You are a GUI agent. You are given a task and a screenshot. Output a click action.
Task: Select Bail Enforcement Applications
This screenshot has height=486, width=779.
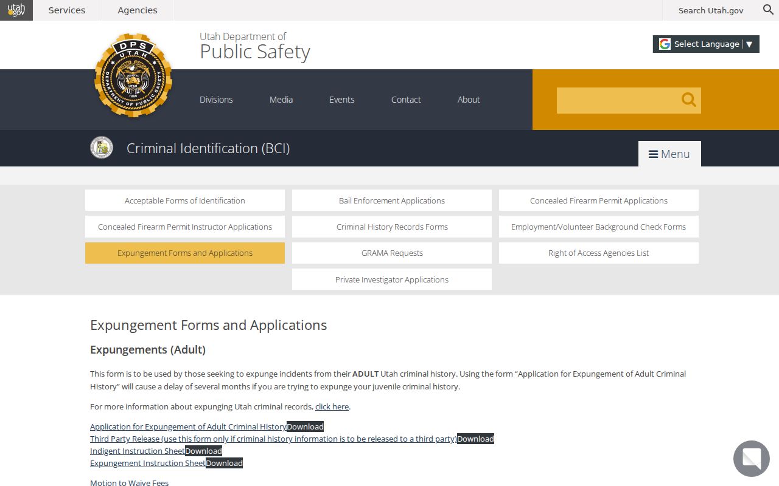[392, 200]
